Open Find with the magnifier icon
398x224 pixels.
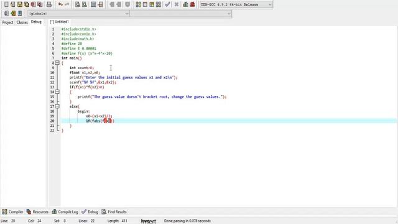(x=78, y=4)
